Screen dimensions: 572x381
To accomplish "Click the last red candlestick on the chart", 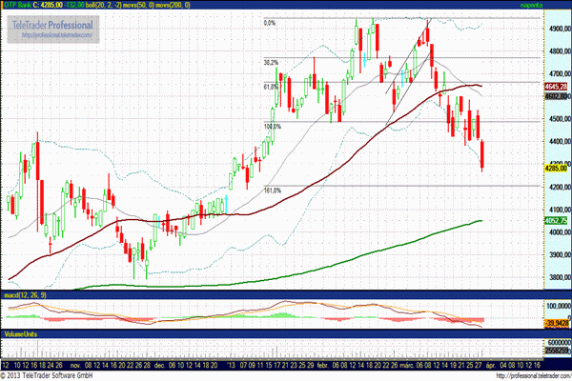I will tap(483, 155).
